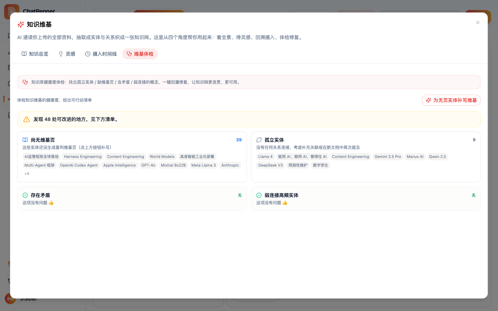This screenshot has width=498, height=311.
Task: Click the Meta Llama 3 tag
Action: pos(203,165)
